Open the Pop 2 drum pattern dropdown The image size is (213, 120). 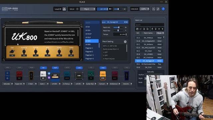click(88, 9)
